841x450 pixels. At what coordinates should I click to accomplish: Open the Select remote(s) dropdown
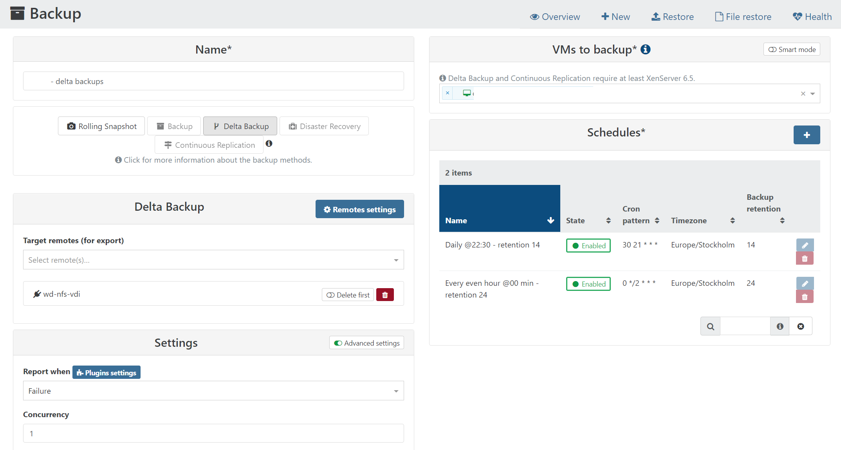coord(213,260)
